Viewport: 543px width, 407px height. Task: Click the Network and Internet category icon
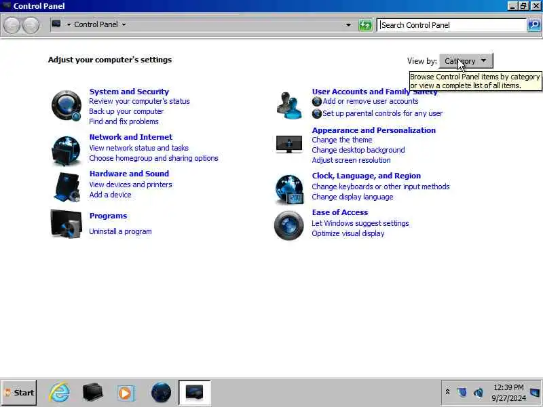(66, 151)
